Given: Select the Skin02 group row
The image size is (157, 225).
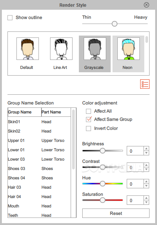Looking at the screenshot, I should pos(39,131).
